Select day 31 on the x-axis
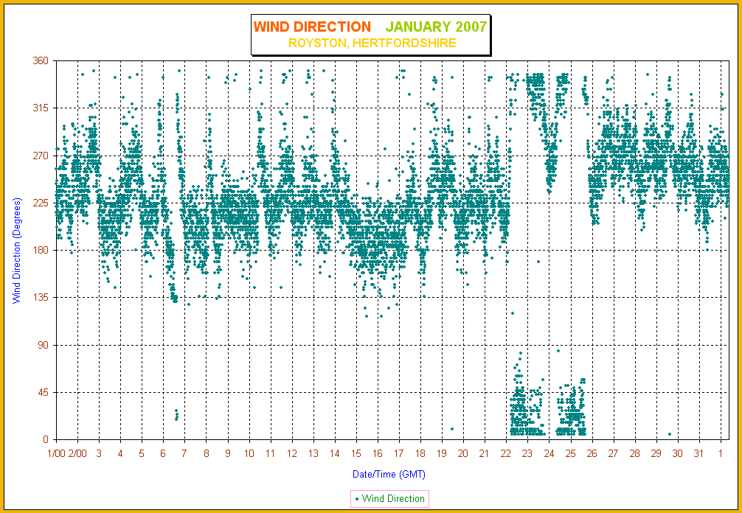 tap(699, 453)
